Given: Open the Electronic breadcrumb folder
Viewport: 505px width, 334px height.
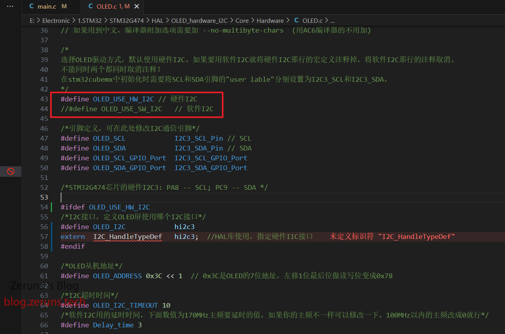Looking at the screenshot, I should click(x=56, y=20).
